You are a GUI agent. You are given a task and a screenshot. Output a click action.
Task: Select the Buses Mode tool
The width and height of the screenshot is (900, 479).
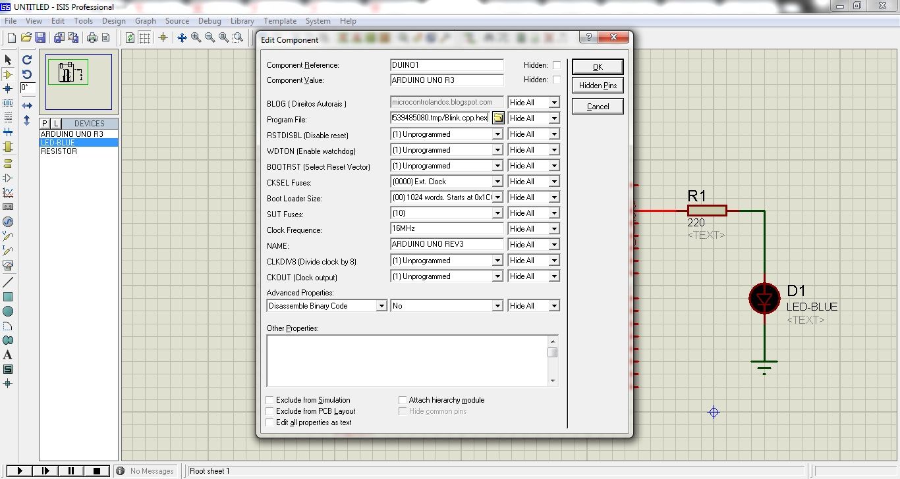coord(9,132)
